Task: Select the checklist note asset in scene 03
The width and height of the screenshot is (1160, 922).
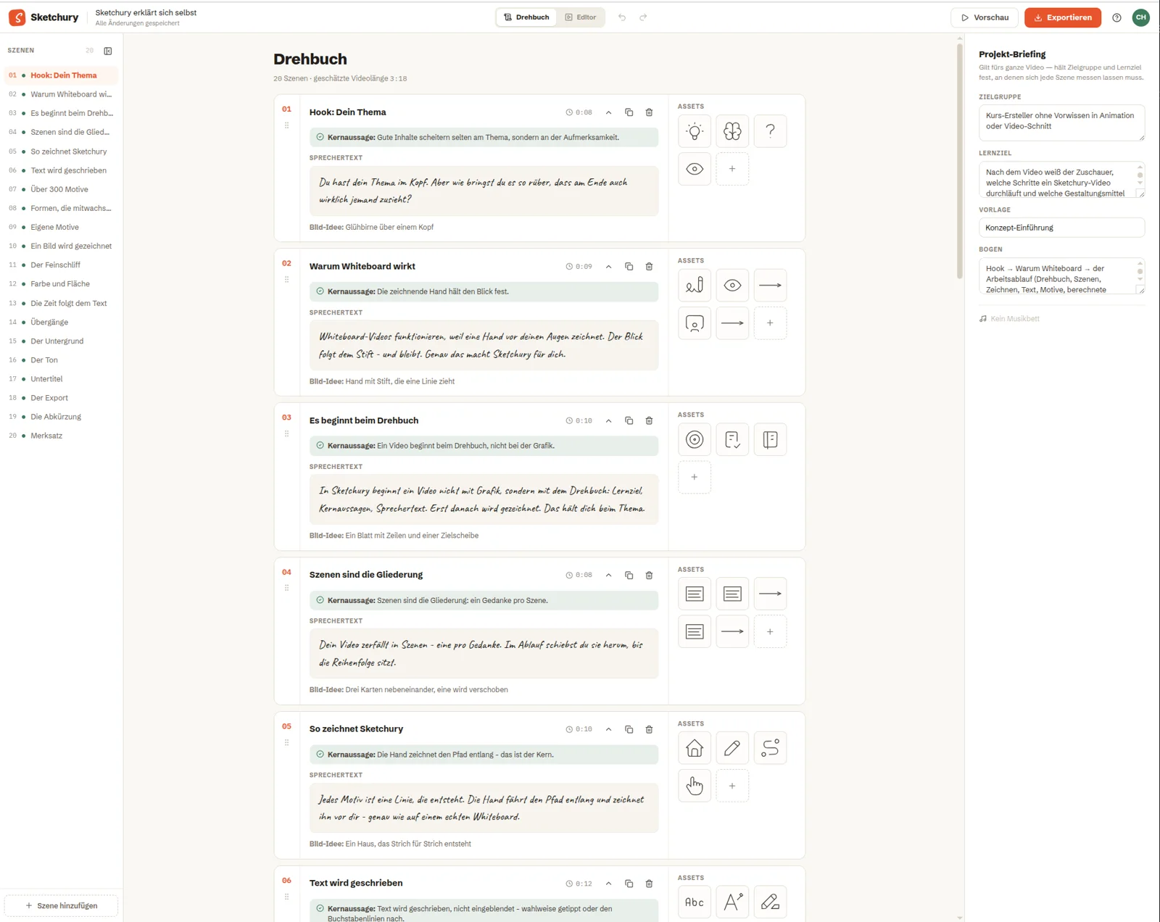Action: (732, 440)
